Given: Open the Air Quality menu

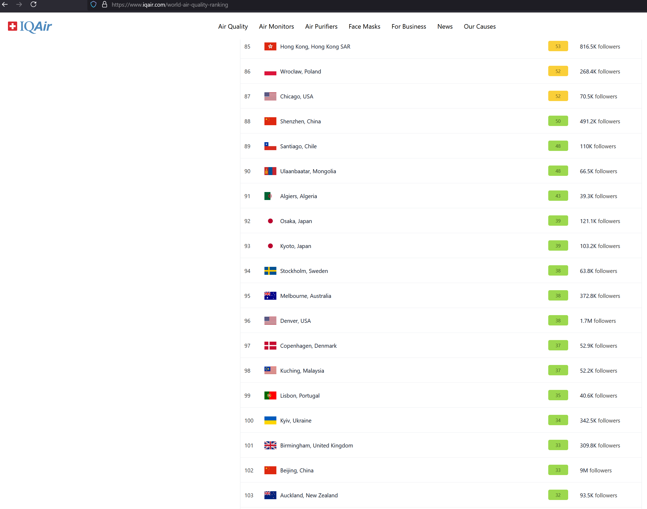Looking at the screenshot, I should pyautogui.click(x=233, y=27).
